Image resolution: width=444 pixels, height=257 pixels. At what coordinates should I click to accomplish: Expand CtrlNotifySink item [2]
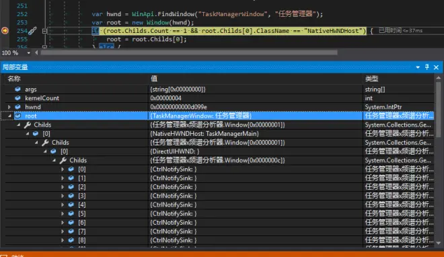pos(63,187)
